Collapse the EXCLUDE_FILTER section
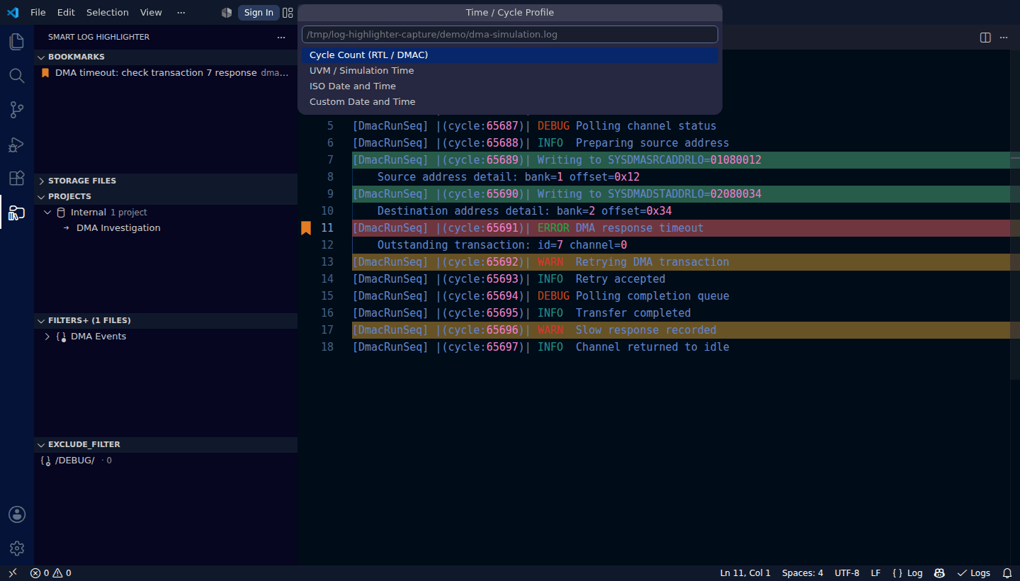This screenshot has width=1020, height=581. point(42,444)
